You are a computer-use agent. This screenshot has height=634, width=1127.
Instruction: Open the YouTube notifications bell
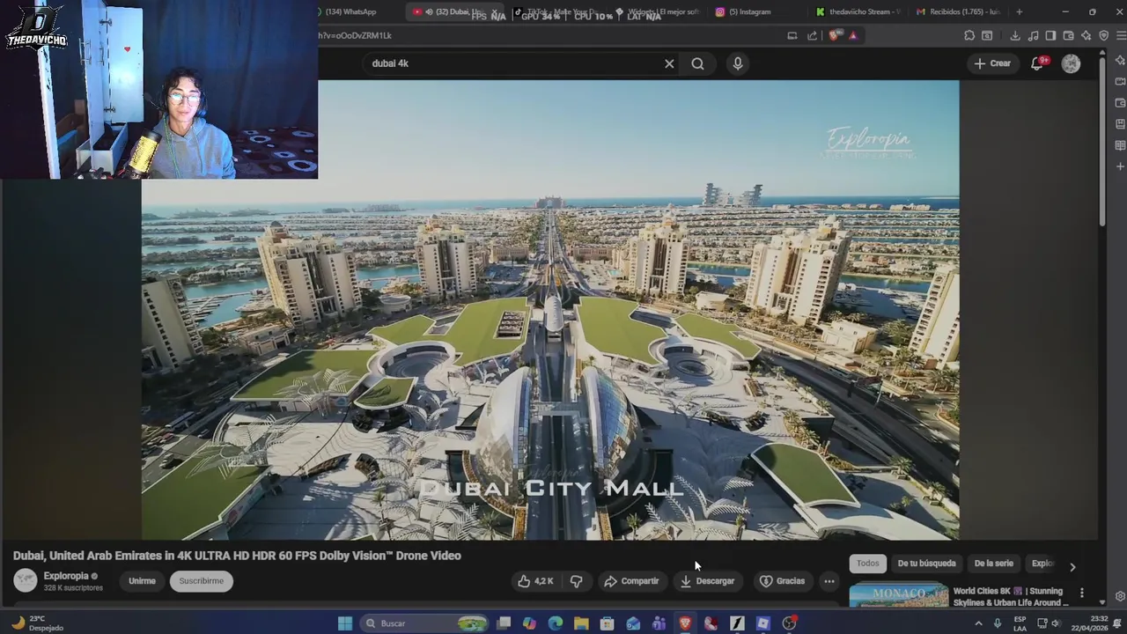point(1037,63)
